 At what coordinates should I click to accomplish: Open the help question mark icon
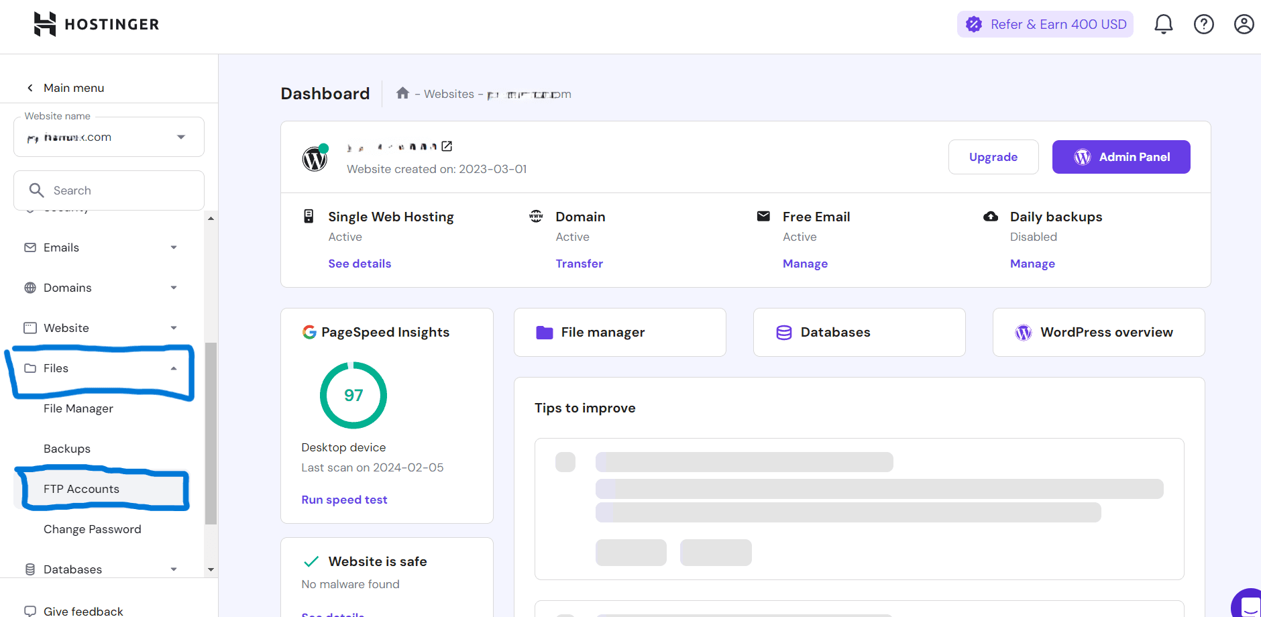tap(1204, 24)
